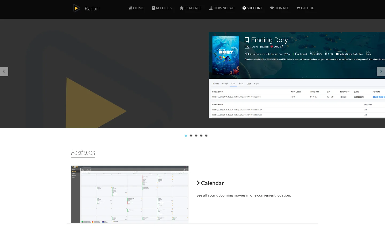Open the FEATURES menu item
This screenshot has width=385, height=240.
tap(190, 8)
